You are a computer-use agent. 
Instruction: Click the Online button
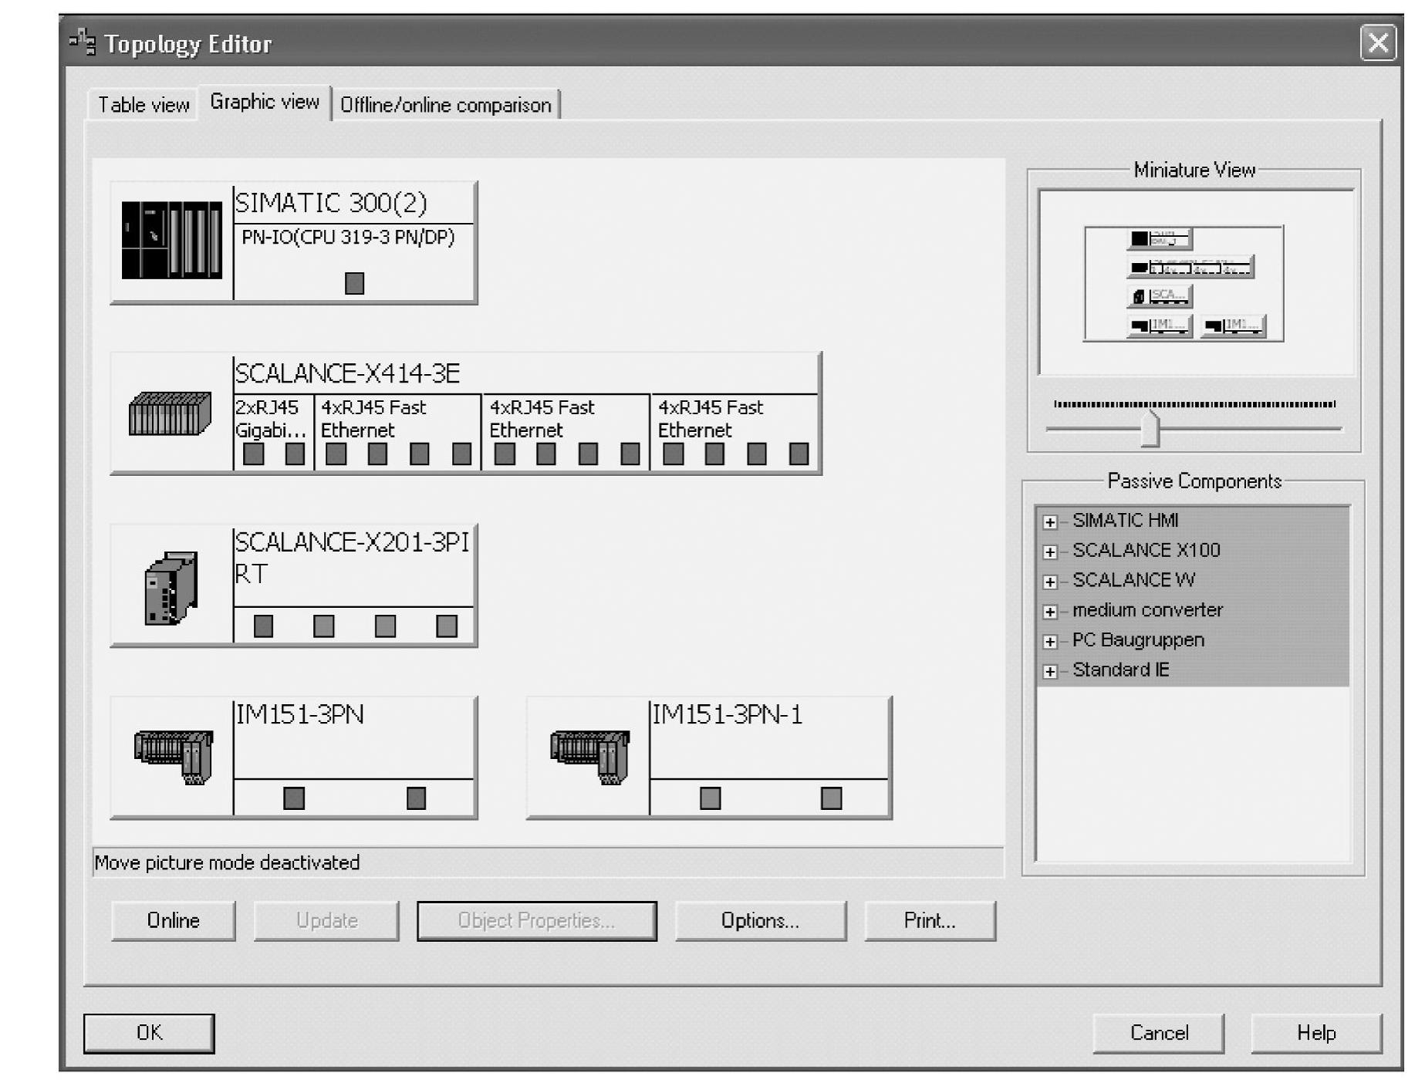click(173, 920)
